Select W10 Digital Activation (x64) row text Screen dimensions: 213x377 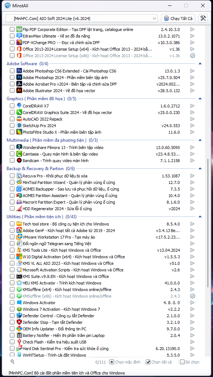74,257
